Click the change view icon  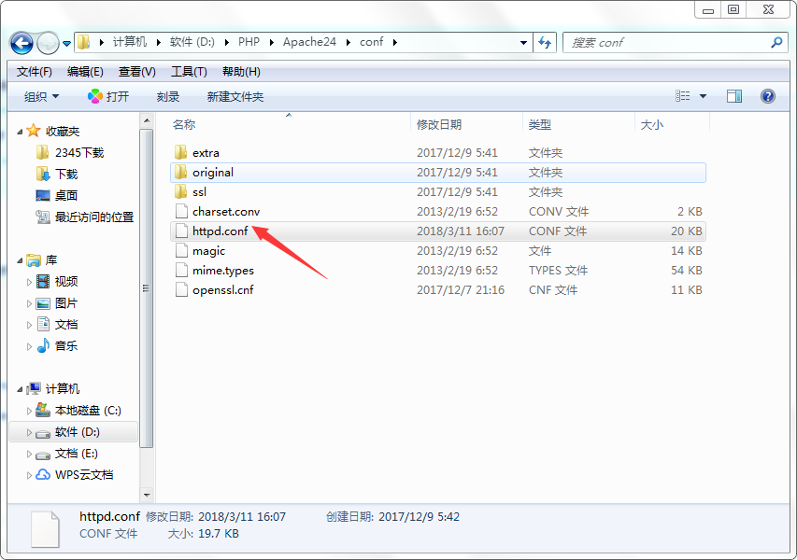click(683, 96)
